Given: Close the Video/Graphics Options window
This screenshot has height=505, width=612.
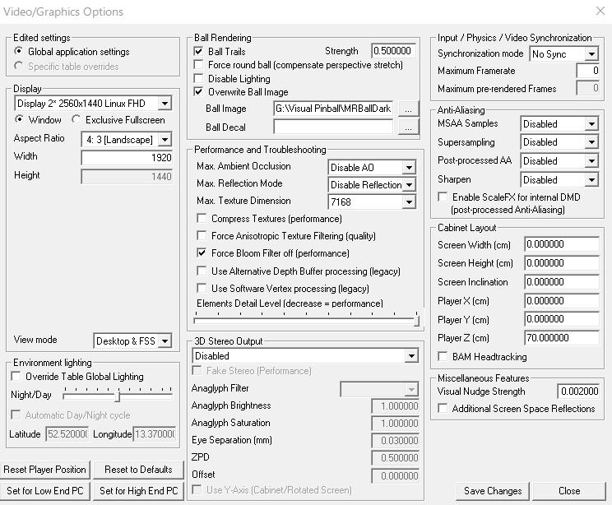Looking at the screenshot, I should click(x=600, y=11).
